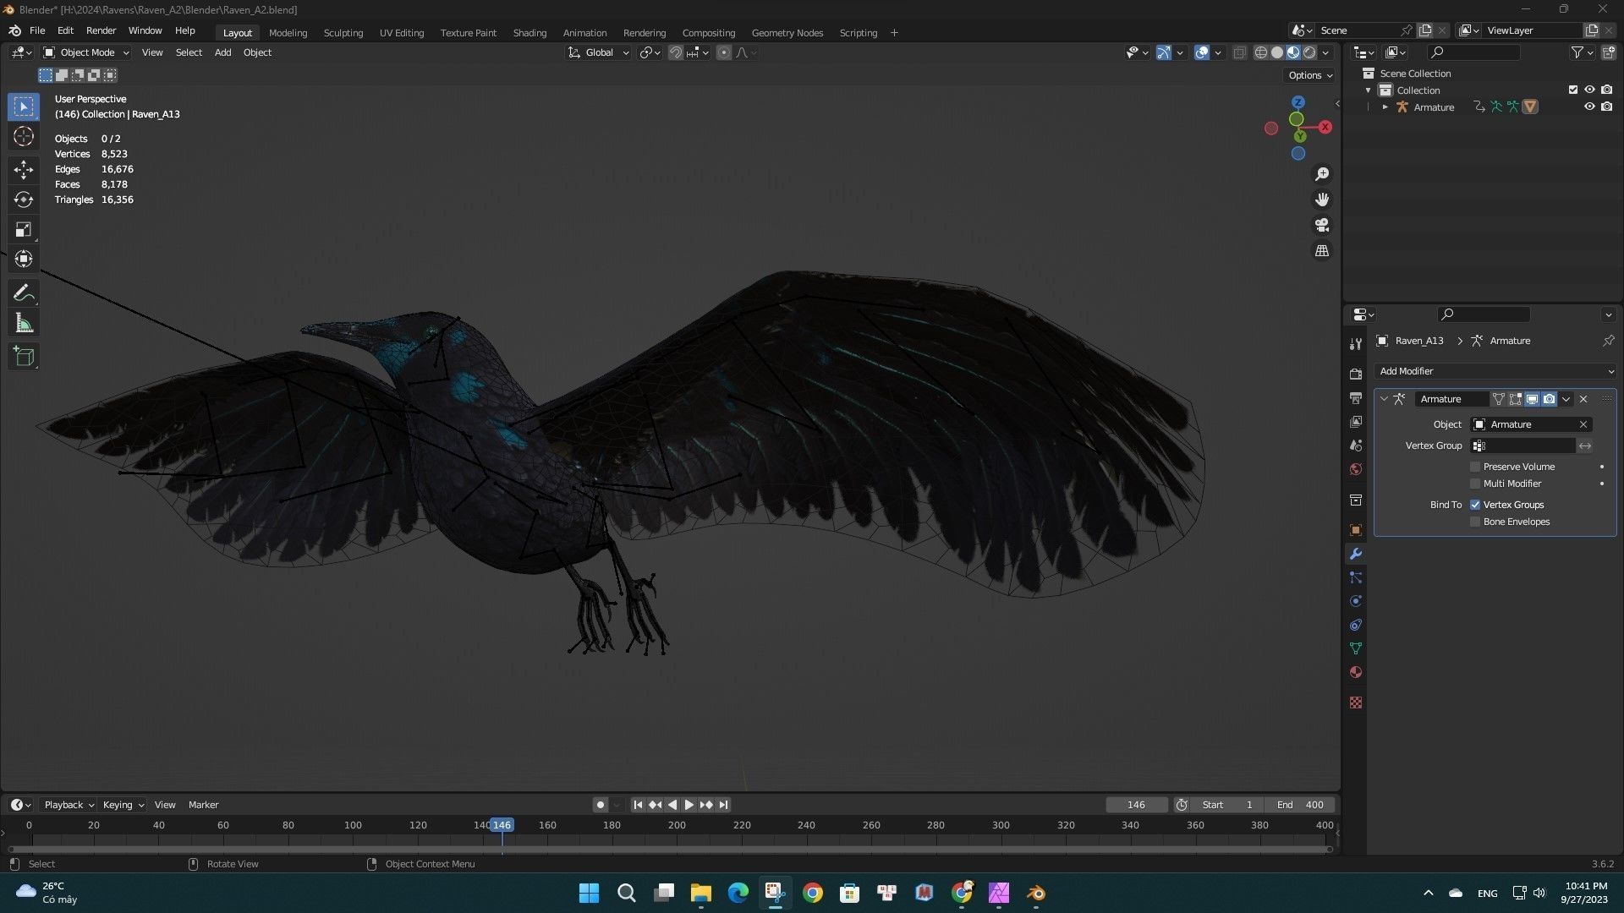Image resolution: width=1624 pixels, height=913 pixels.
Task: Enable Multi Modifier checkbox
Action: [x=1475, y=484]
